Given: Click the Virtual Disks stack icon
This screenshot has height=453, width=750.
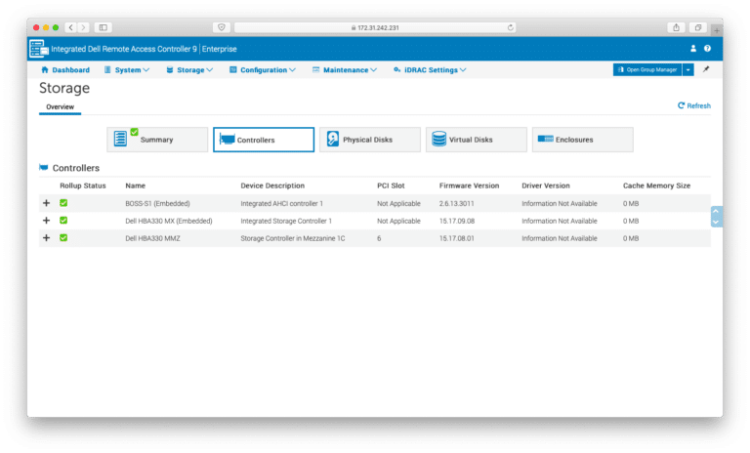Looking at the screenshot, I should coord(438,139).
